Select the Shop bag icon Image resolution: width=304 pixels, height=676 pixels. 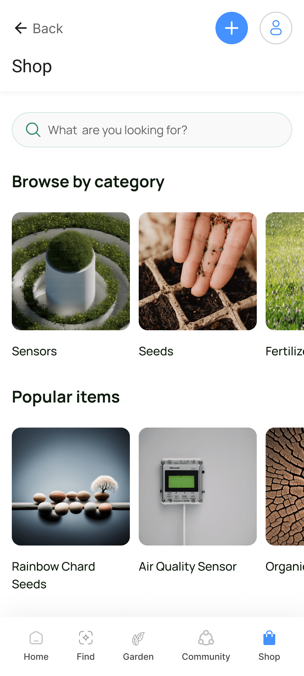(x=269, y=638)
